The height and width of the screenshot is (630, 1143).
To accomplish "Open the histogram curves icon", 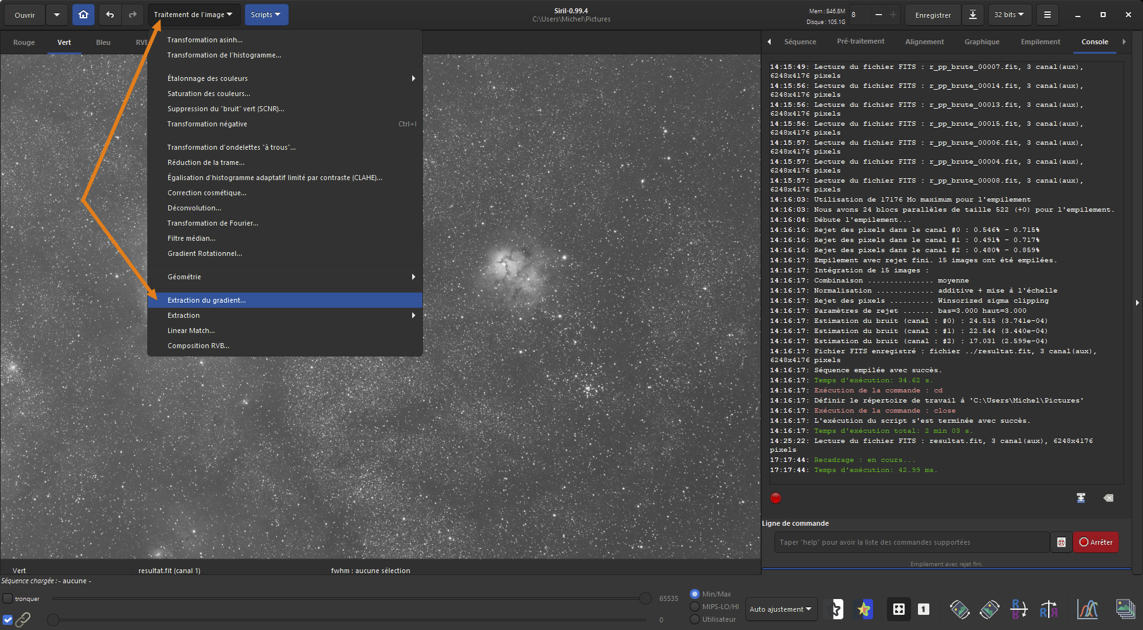I will tap(1087, 609).
